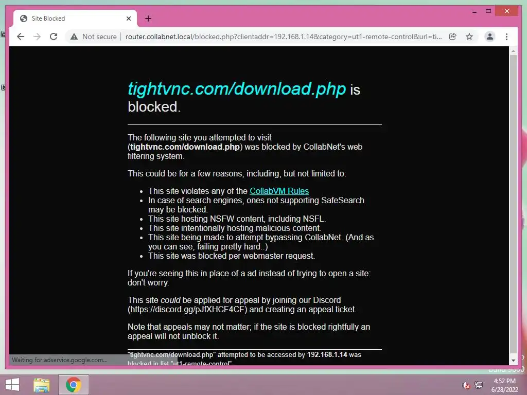Open the taskbar clock showing 4:52 PM
This screenshot has width=527, height=395.
[x=504, y=385]
